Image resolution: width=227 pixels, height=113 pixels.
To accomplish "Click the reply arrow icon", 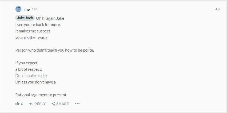I will (31, 104).
